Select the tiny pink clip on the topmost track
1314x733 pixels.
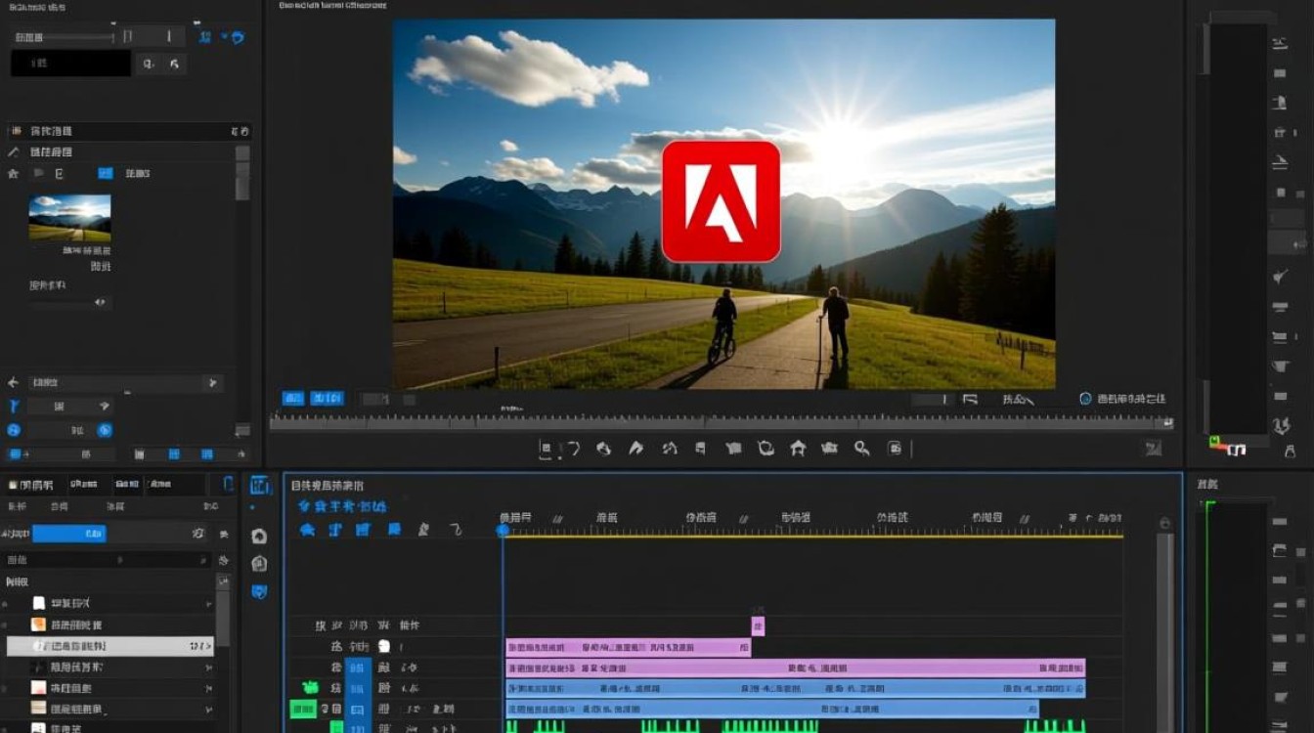[758, 625]
